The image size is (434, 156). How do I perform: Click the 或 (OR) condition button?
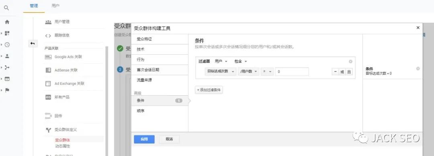pos(342,72)
